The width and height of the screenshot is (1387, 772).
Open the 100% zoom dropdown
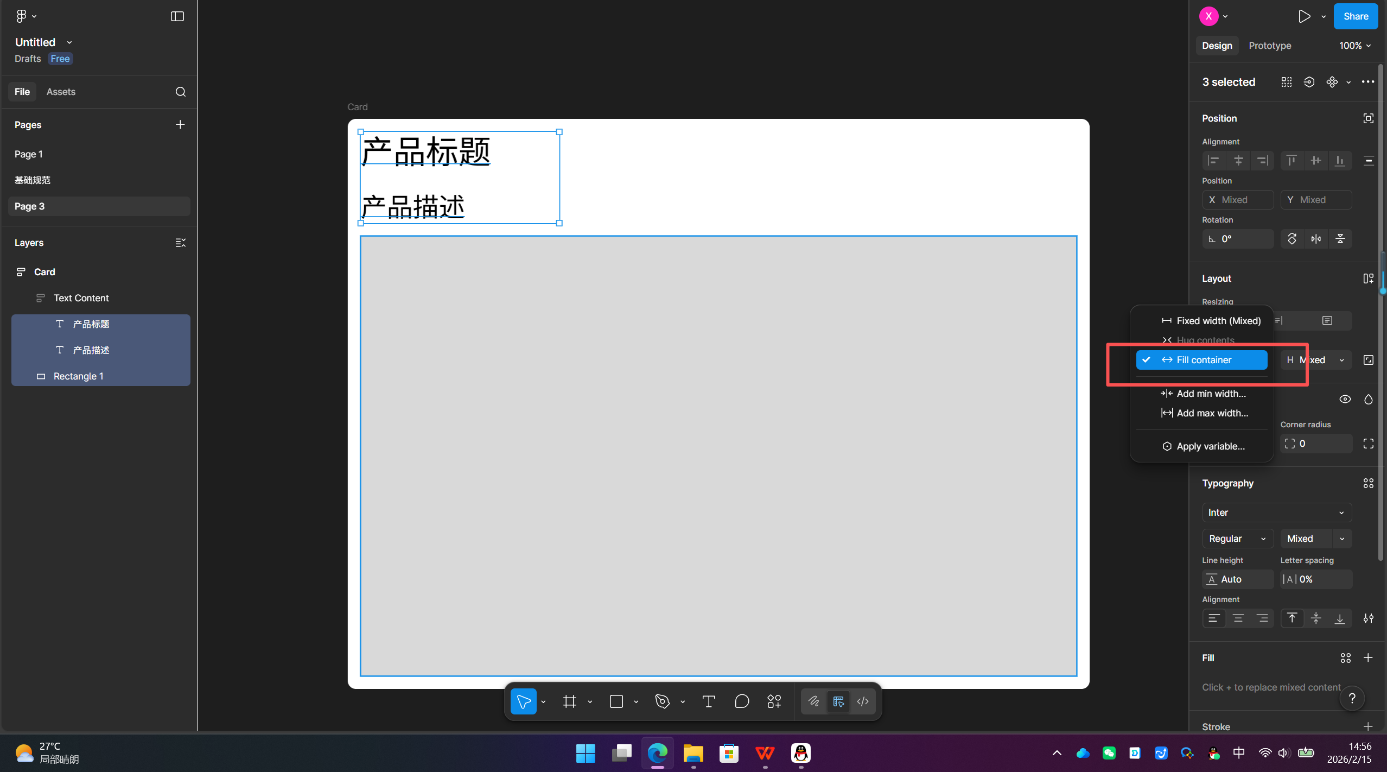tap(1354, 46)
